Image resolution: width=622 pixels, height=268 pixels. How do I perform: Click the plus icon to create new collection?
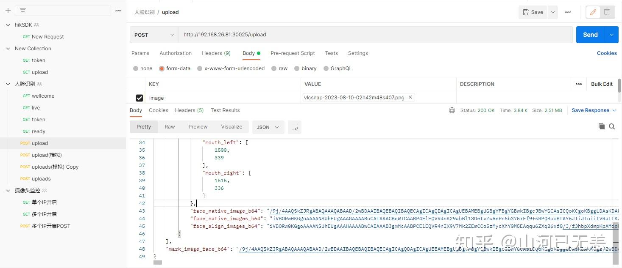click(8, 11)
